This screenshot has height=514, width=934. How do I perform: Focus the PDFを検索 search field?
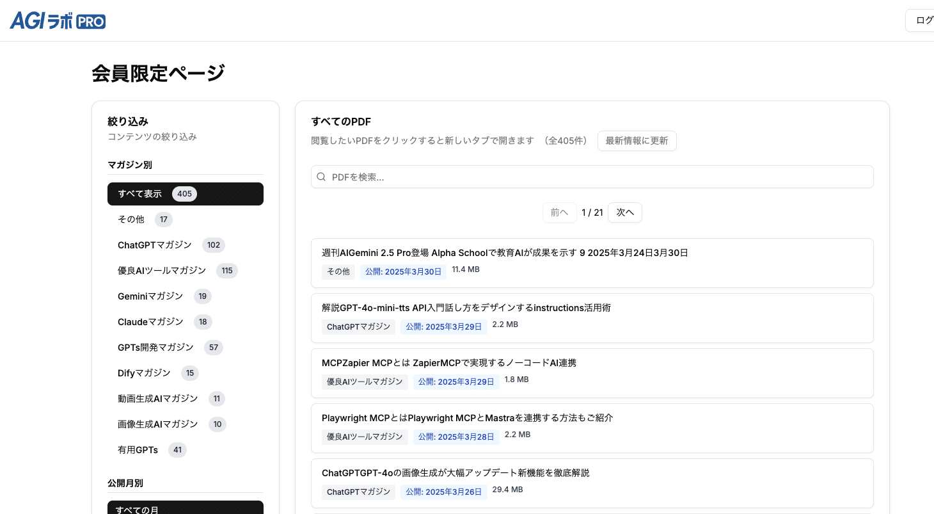[595, 177]
